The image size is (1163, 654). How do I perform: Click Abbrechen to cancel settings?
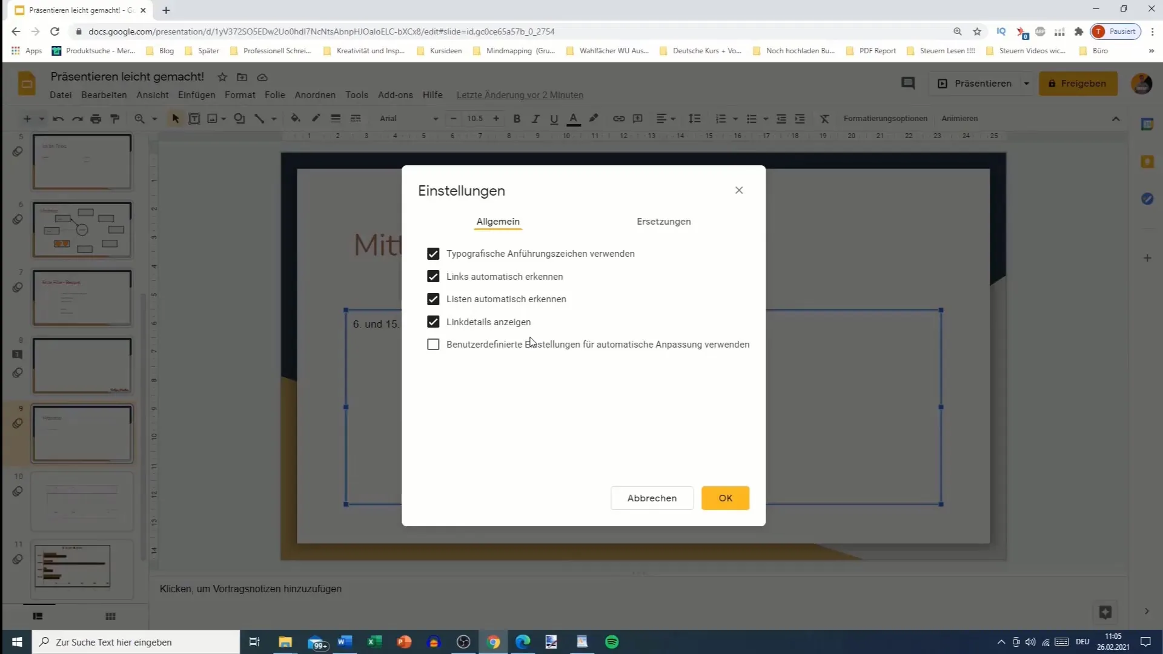(652, 498)
